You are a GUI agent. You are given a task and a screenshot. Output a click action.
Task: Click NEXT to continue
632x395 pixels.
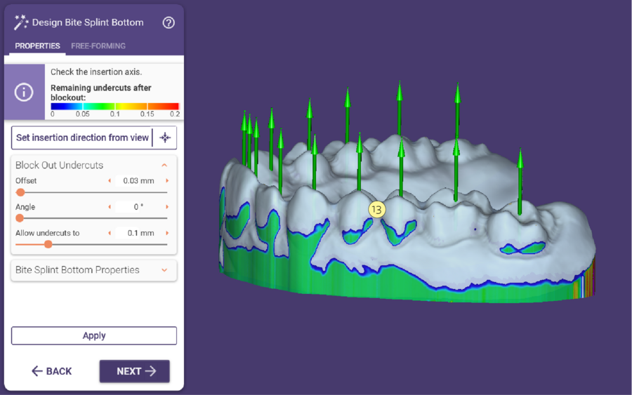pyautogui.click(x=135, y=371)
